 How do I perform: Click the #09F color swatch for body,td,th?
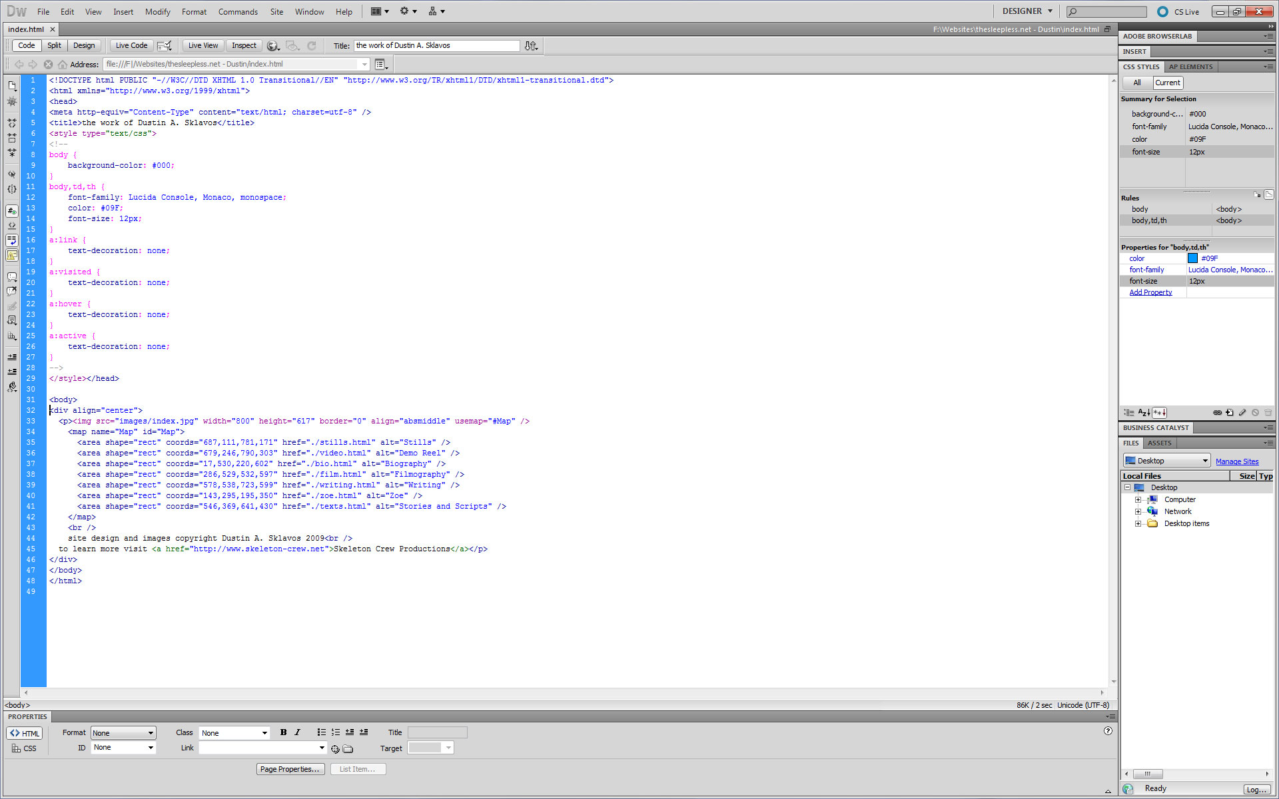pyautogui.click(x=1194, y=258)
